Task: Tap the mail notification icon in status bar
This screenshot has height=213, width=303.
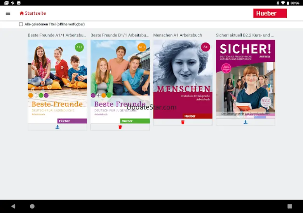Action: tap(6, 3)
